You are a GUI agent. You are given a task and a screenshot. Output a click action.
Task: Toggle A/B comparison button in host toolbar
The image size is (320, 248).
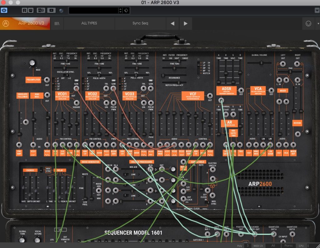tap(41, 10)
